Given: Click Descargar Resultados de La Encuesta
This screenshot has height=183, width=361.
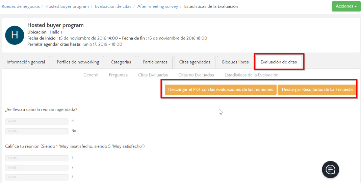Looking at the screenshot, I should 317,90.
